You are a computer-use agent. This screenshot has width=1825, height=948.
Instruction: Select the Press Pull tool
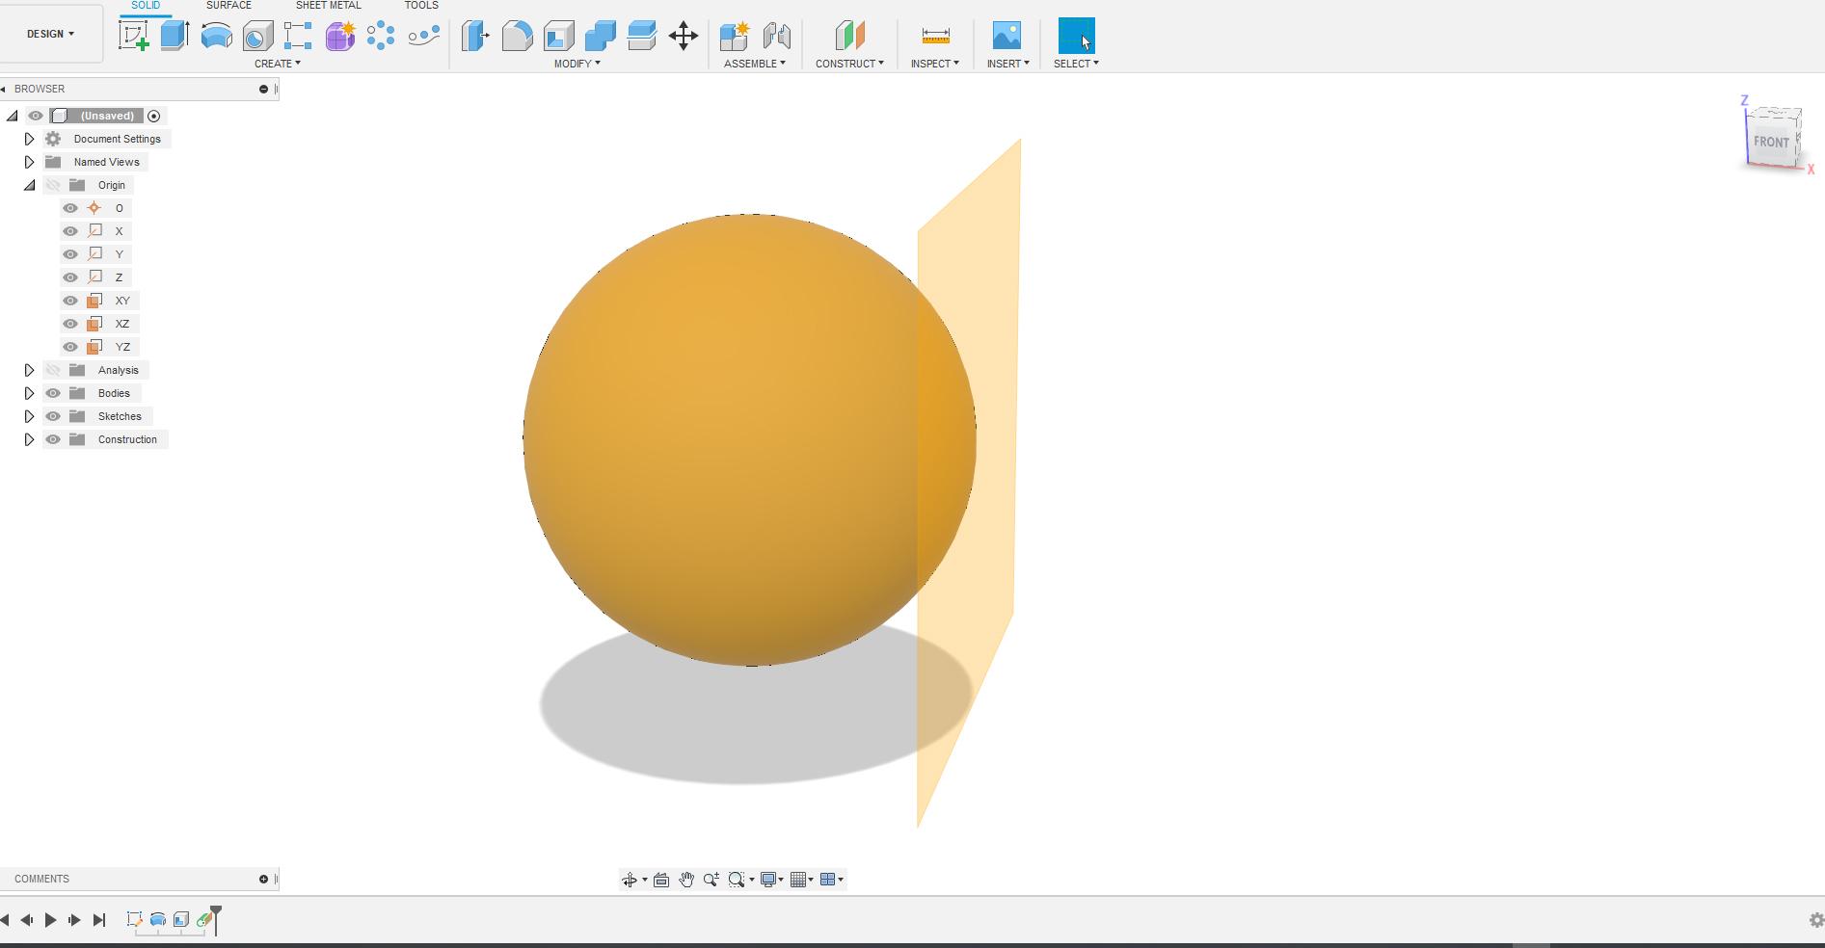[x=475, y=37]
